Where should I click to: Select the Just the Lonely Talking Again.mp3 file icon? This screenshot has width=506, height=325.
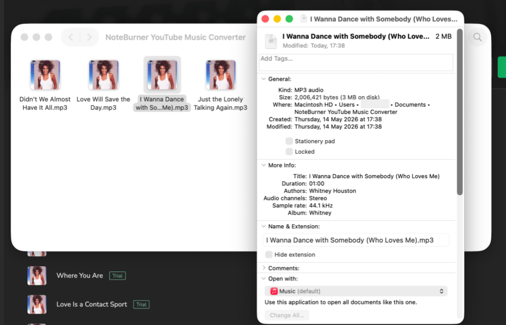pyautogui.click(x=221, y=74)
